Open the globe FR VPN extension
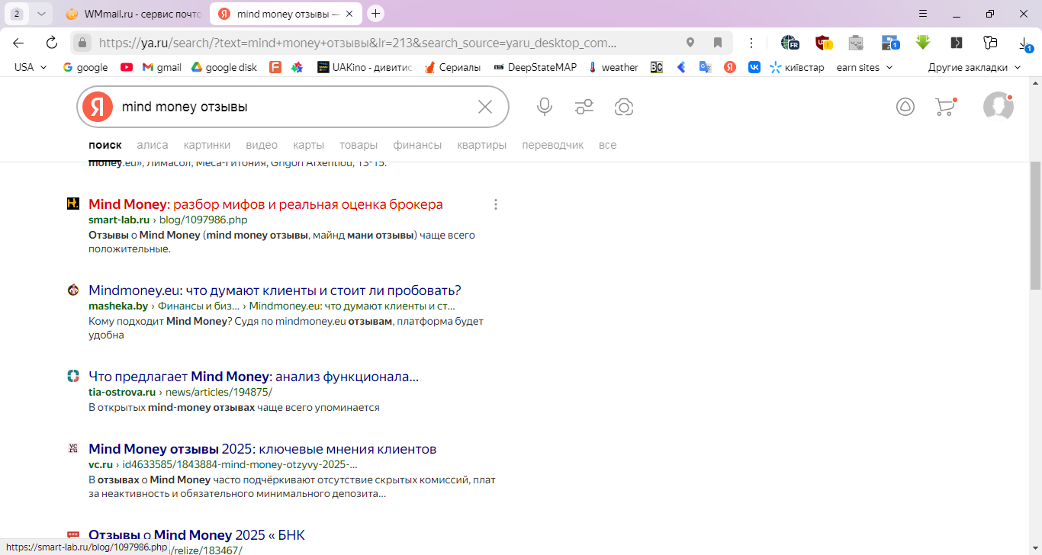The image size is (1042, 555). (x=790, y=43)
